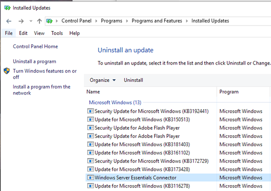Select Windows Server Essentials Connector entry

coord(178,177)
